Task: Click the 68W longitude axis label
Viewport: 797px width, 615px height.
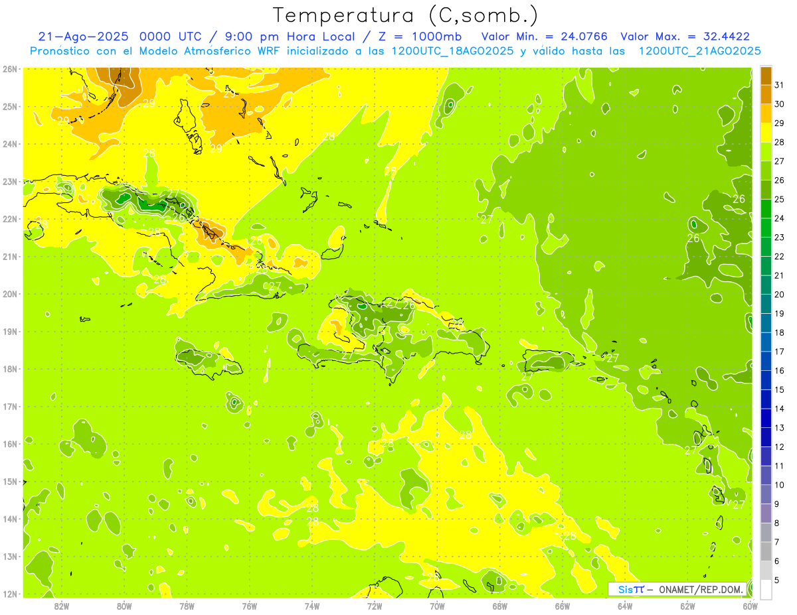Action: (x=500, y=606)
